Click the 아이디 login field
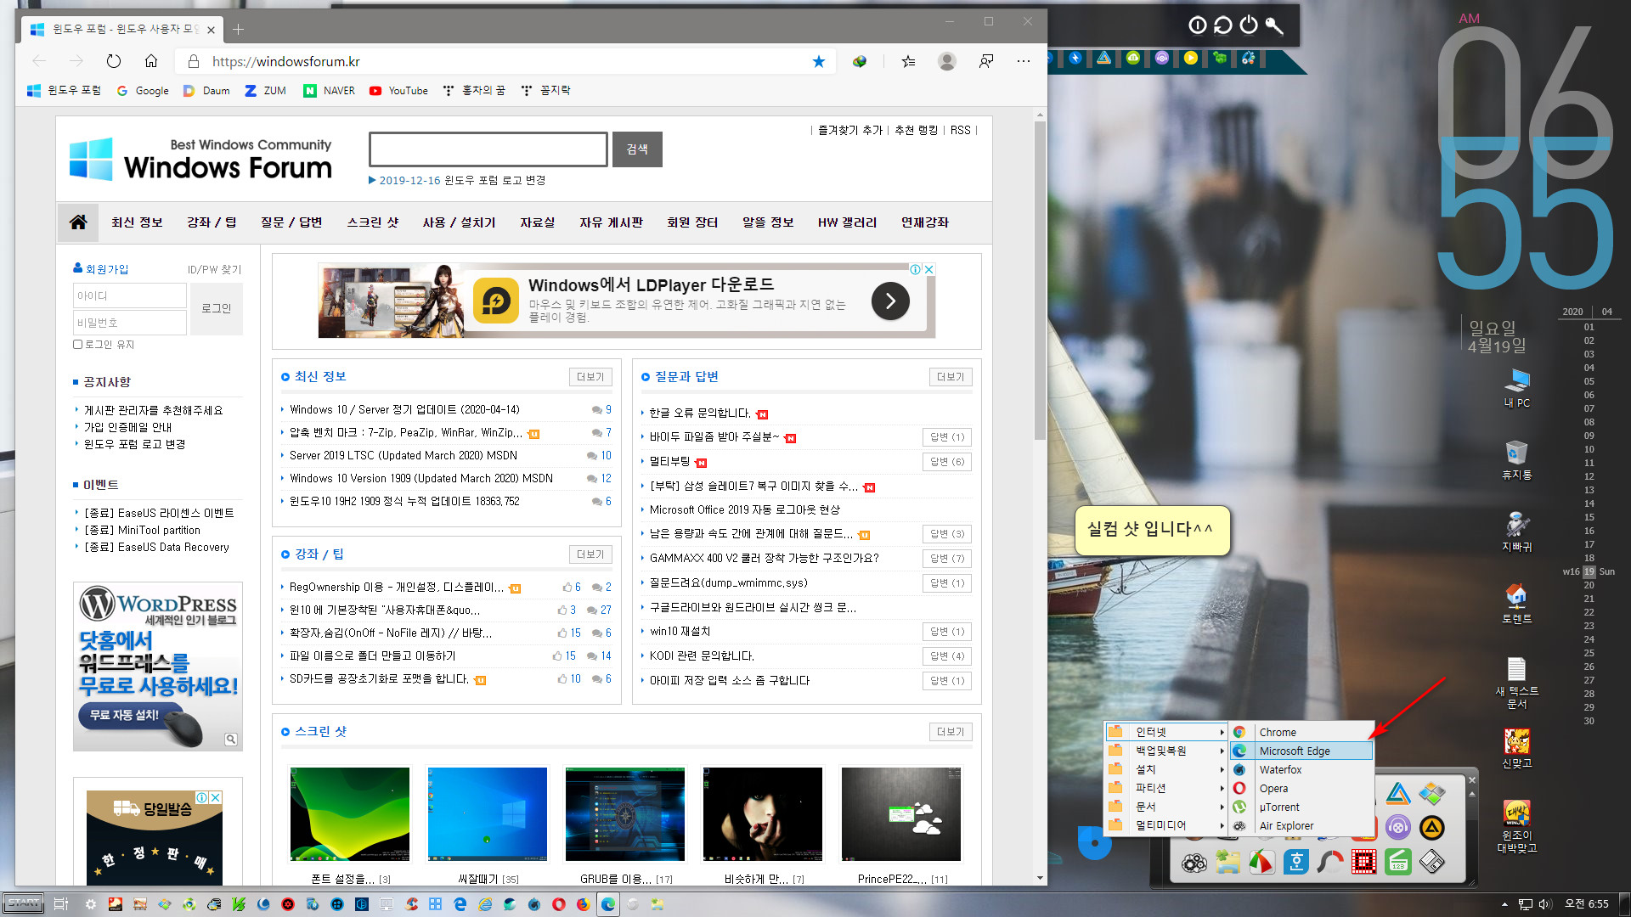1631x917 pixels. pyautogui.click(x=130, y=295)
